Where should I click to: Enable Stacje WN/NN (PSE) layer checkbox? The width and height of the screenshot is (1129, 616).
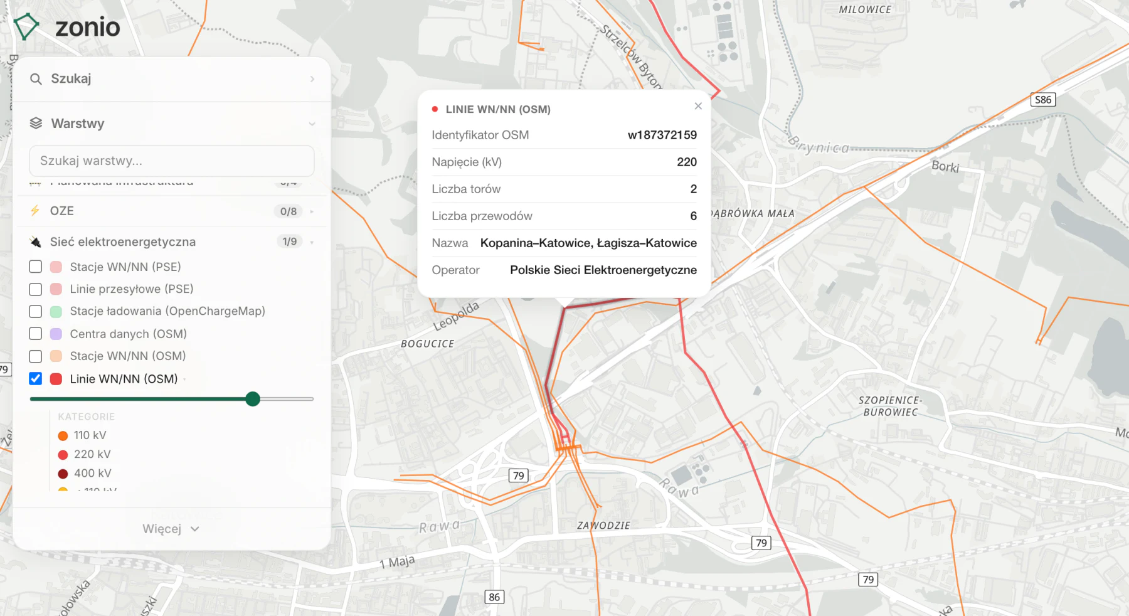pos(36,267)
